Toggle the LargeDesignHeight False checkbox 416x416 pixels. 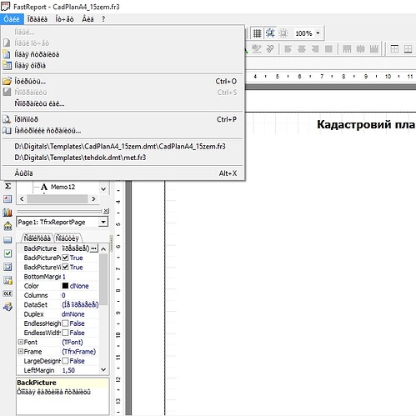(x=65, y=361)
